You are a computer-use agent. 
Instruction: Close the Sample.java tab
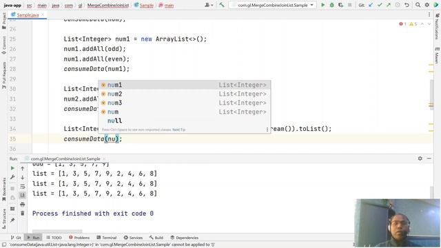tap(43, 14)
